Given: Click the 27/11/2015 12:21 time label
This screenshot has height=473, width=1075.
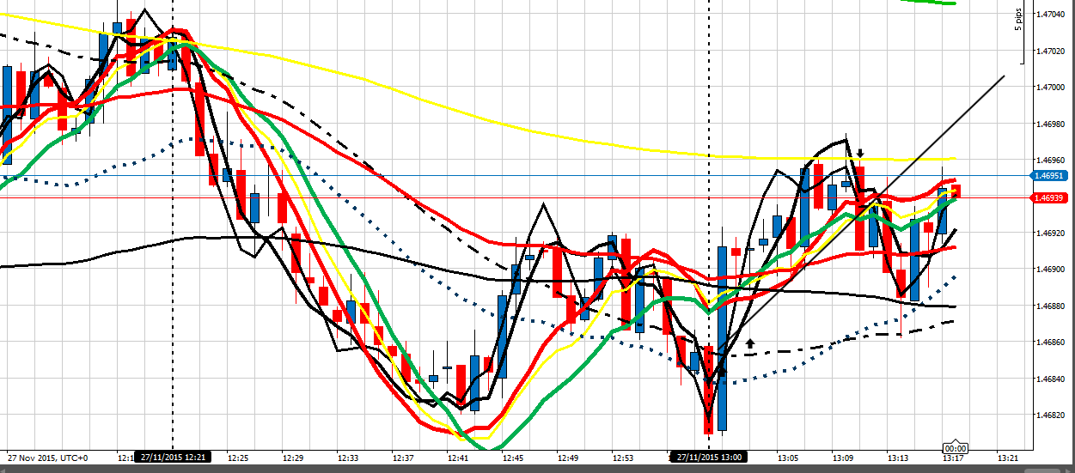Looking at the screenshot, I should click(173, 458).
